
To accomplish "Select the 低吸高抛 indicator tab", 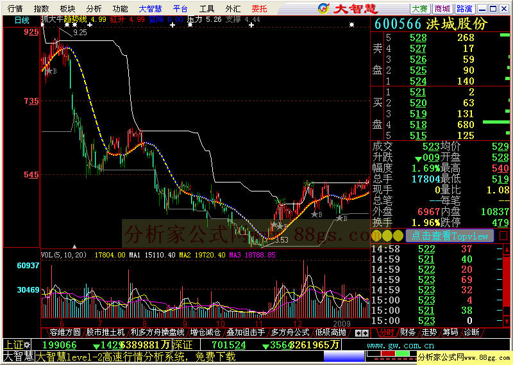I will pos(330,332).
